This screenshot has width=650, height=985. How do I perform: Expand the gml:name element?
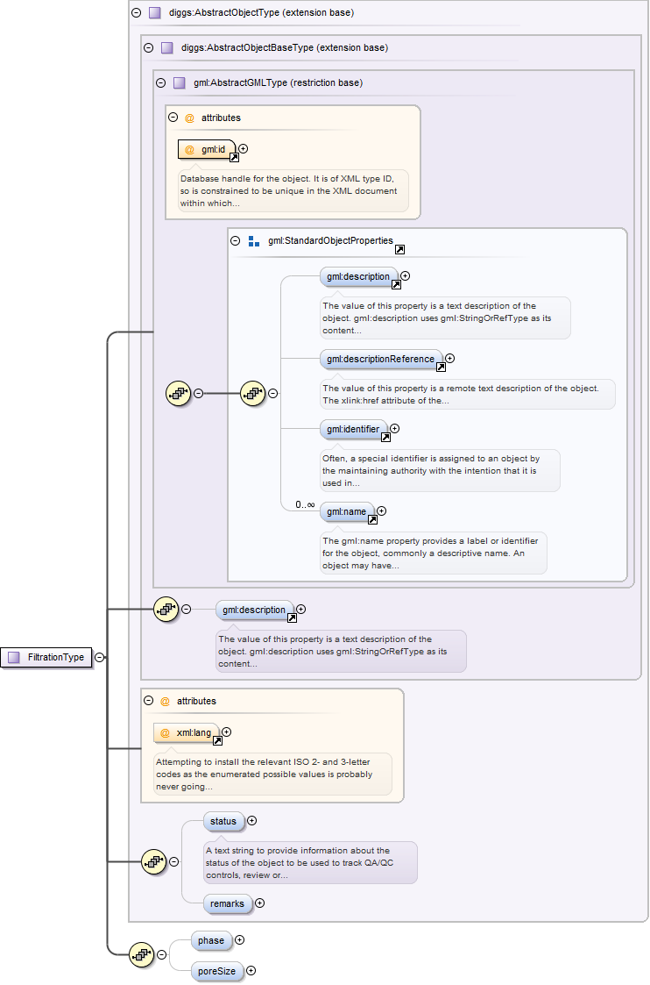(381, 510)
